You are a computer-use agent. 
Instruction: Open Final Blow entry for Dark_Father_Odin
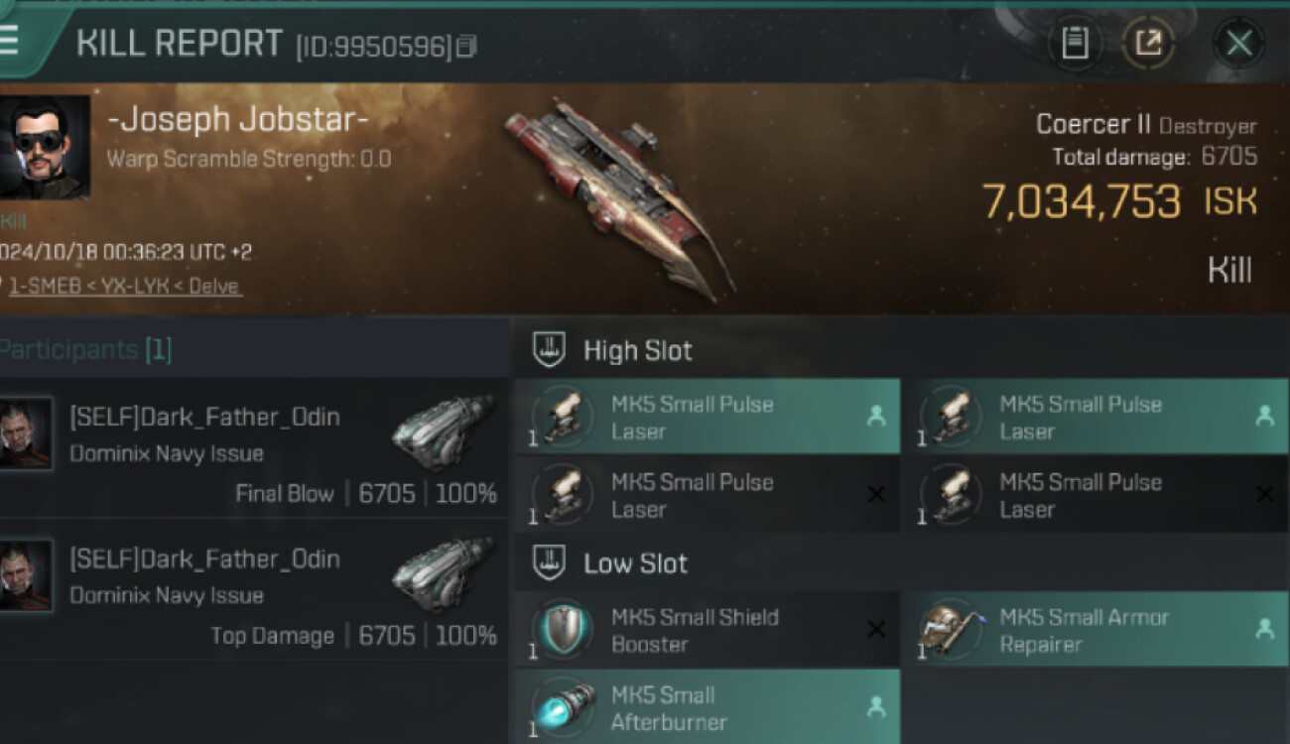254,447
